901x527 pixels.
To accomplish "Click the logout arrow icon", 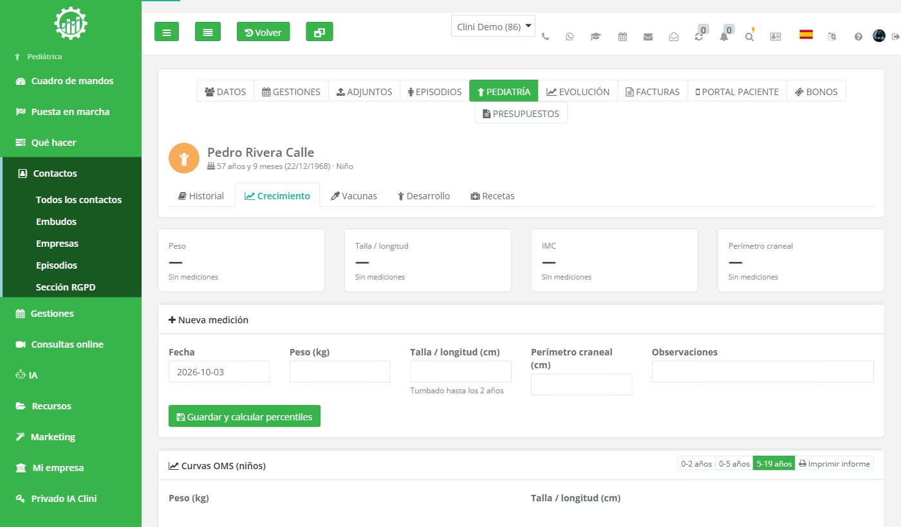I will (x=895, y=37).
